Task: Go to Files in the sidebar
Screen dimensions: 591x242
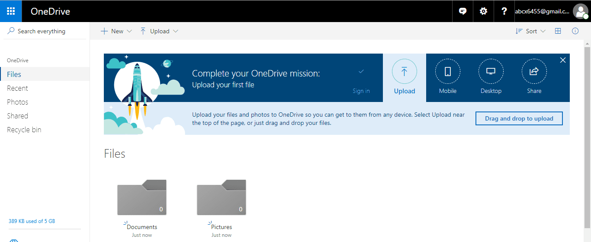Action: point(45,74)
